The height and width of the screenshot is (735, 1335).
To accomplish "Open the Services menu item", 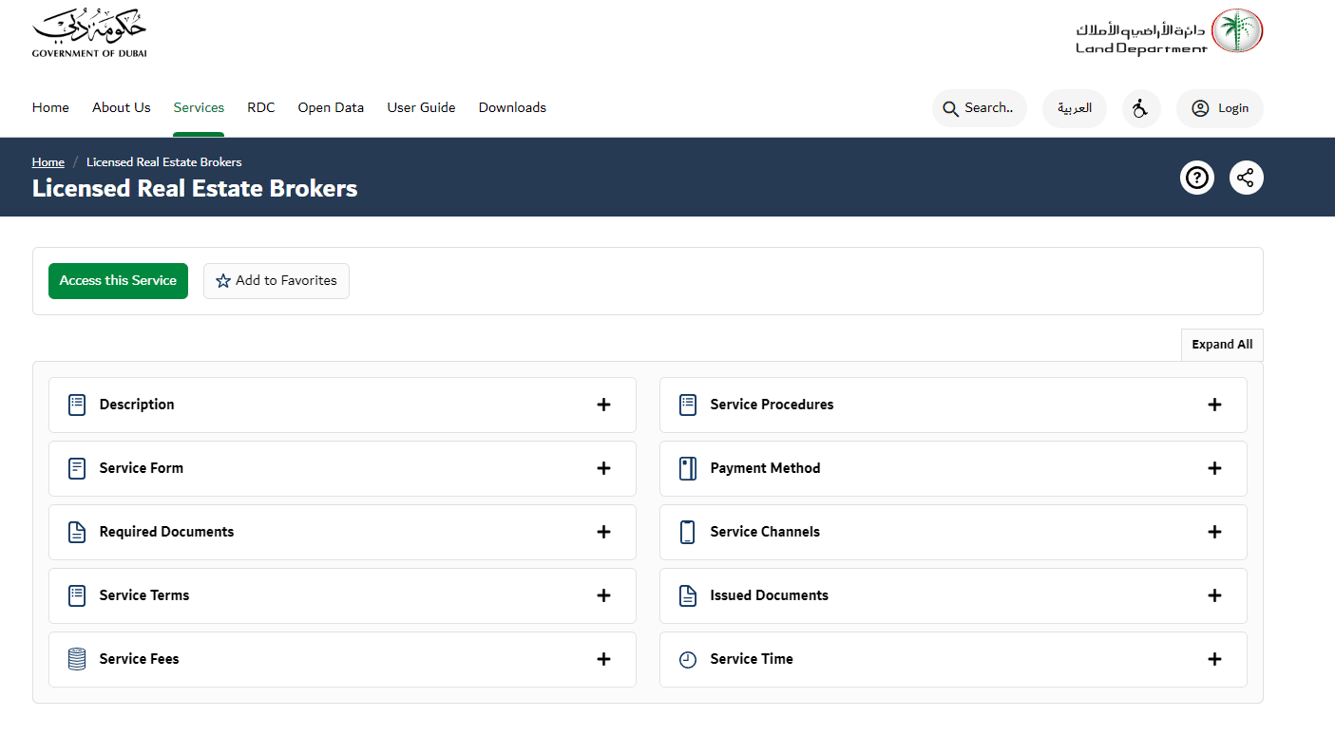I will point(199,107).
